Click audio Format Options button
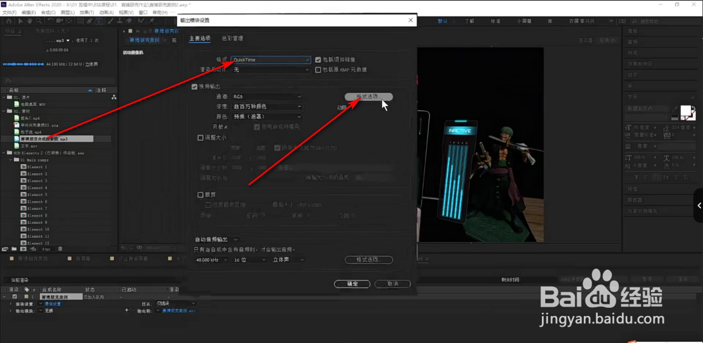This screenshot has height=343, width=703. [x=369, y=260]
